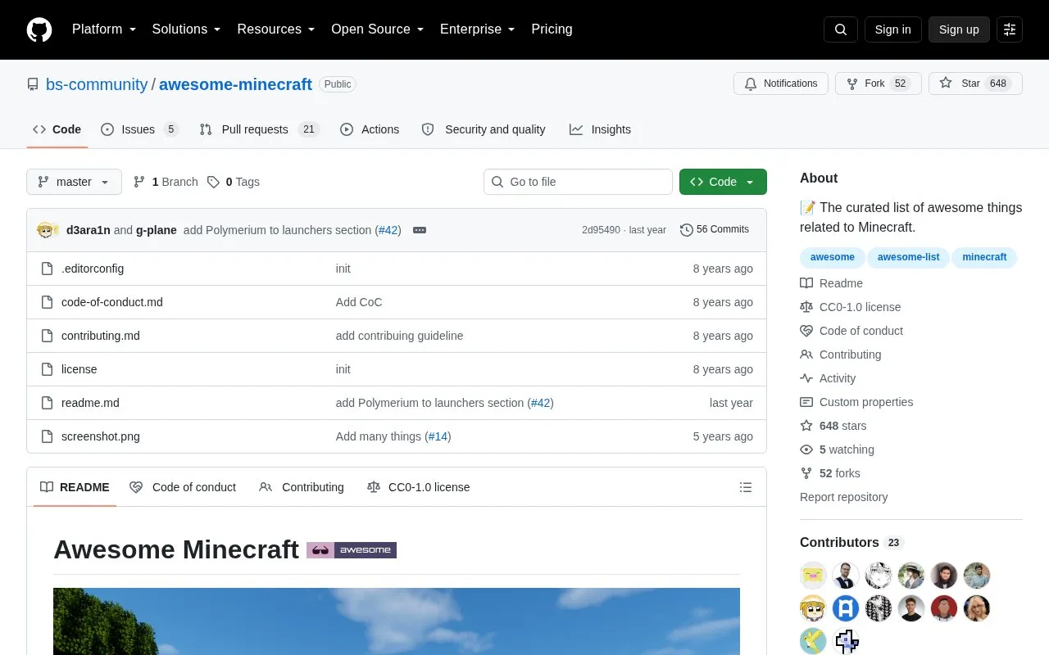Expand the commit message ellipsis

pos(420,230)
